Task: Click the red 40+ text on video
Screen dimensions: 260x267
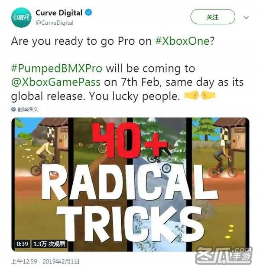Action: [x=130, y=140]
